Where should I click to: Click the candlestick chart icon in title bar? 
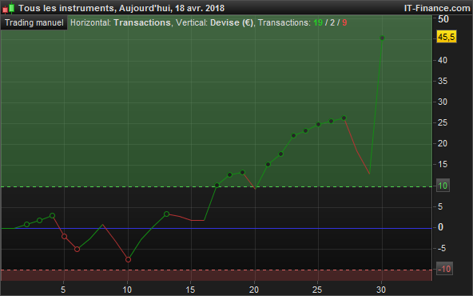9,8
